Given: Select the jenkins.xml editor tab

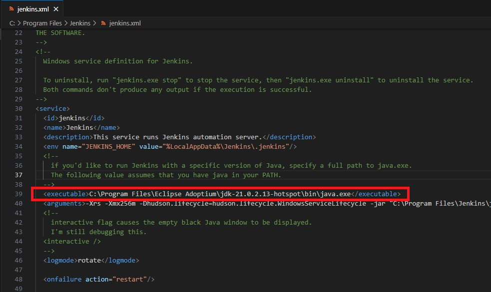Looking at the screenshot, I should [32, 8].
